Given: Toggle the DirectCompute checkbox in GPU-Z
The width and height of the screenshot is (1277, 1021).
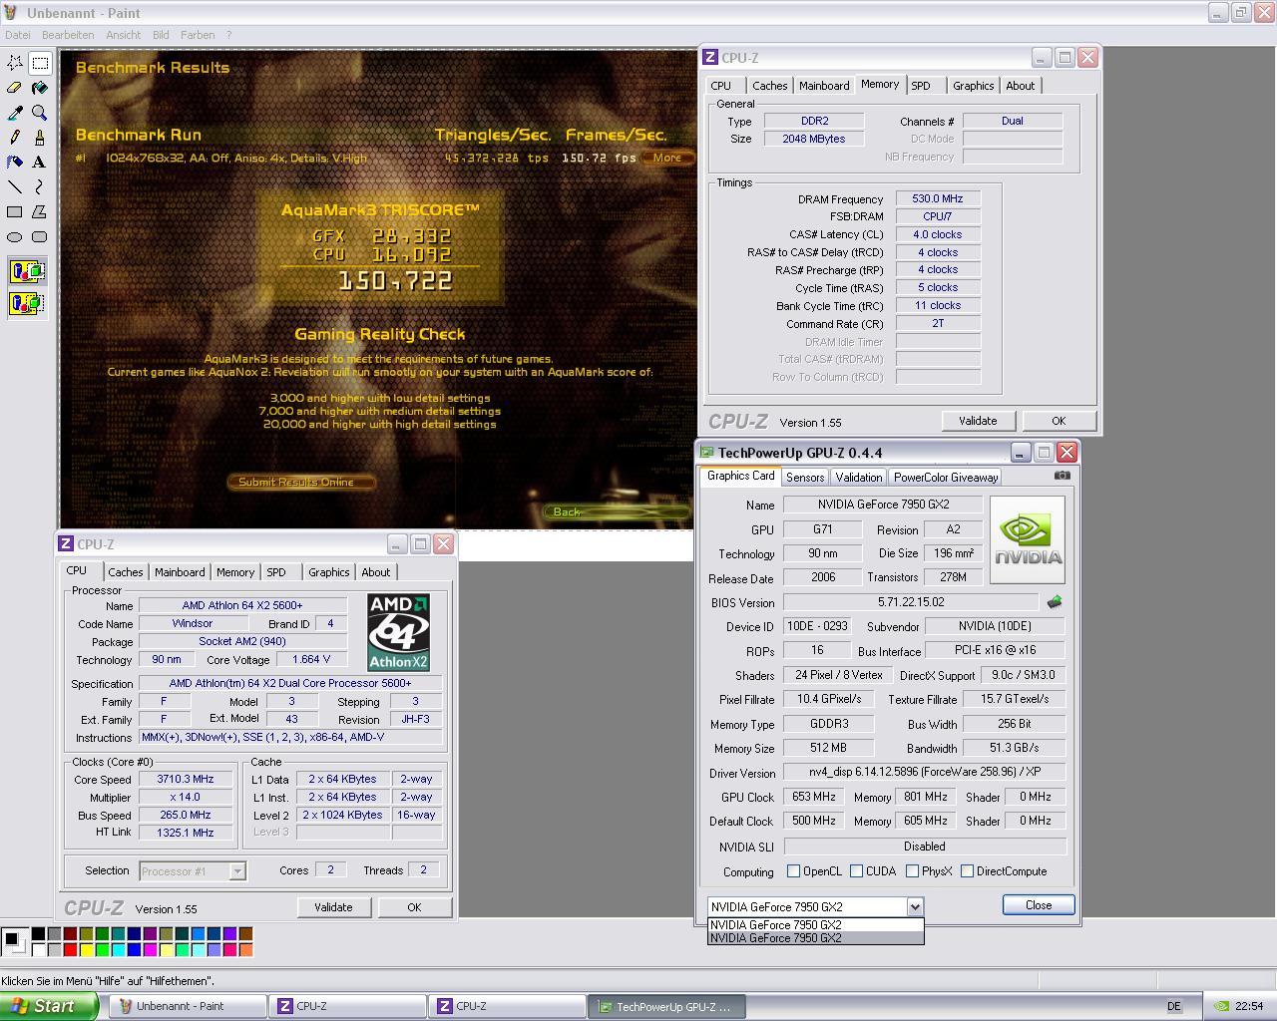Looking at the screenshot, I should point(967,870).
